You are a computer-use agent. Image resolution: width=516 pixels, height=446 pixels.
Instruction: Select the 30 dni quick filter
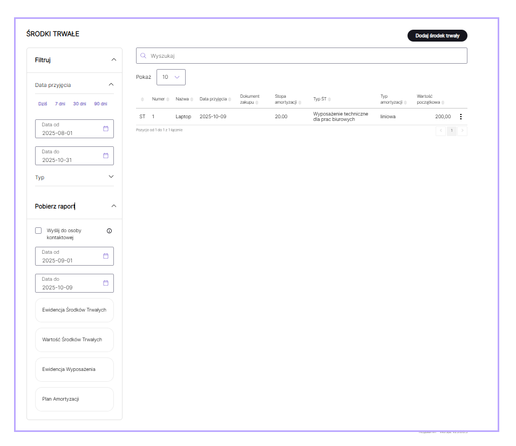[80, 104]
